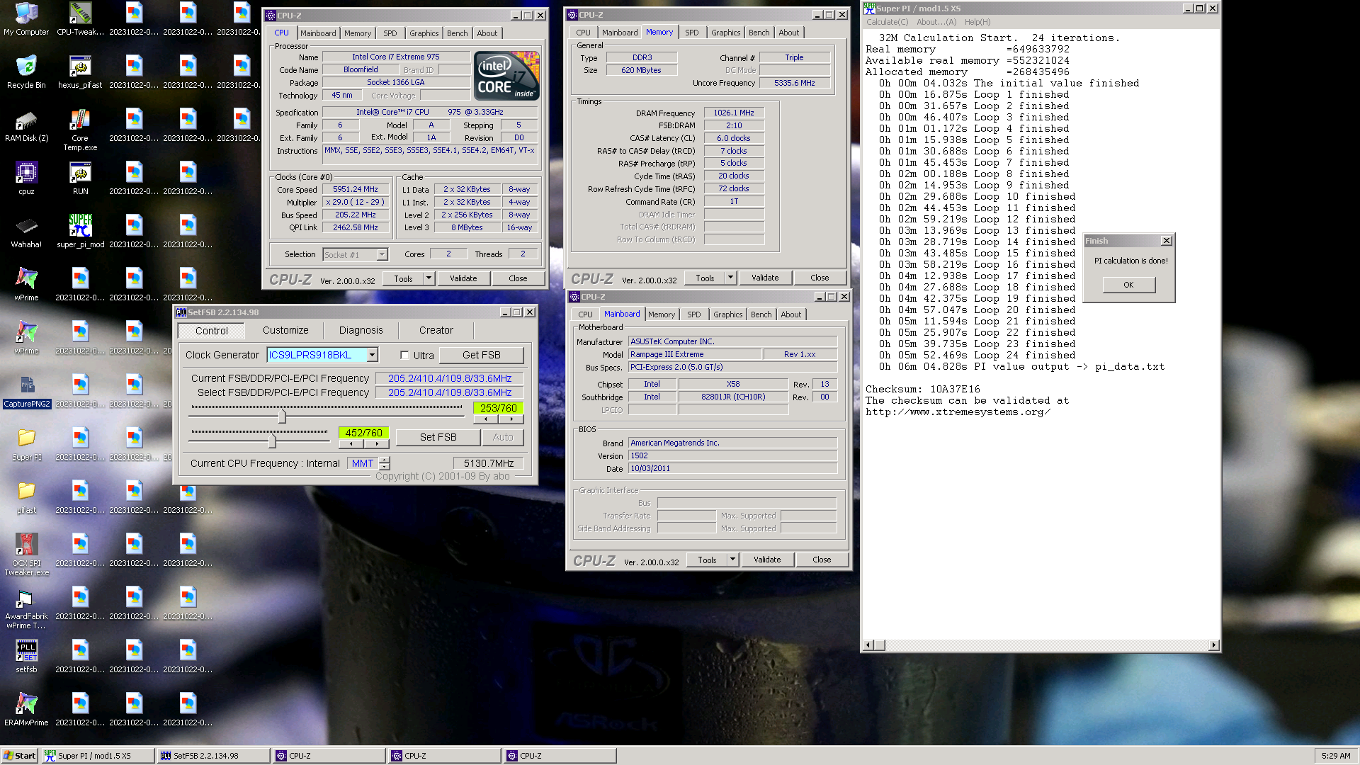The width and height of the screenshot is (1360, 765).
Task: Click the Auto button in SetFSB
Action: point(503,437)
